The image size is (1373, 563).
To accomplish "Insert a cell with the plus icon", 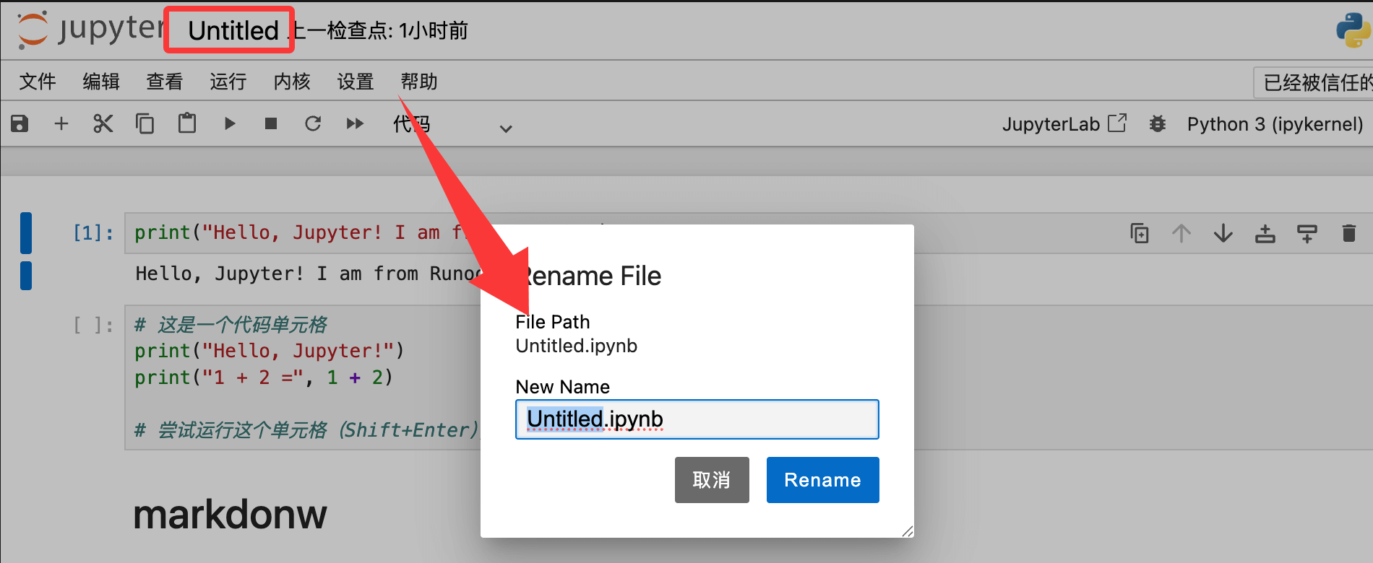I will pyautogui.click(x=61, y=123).
